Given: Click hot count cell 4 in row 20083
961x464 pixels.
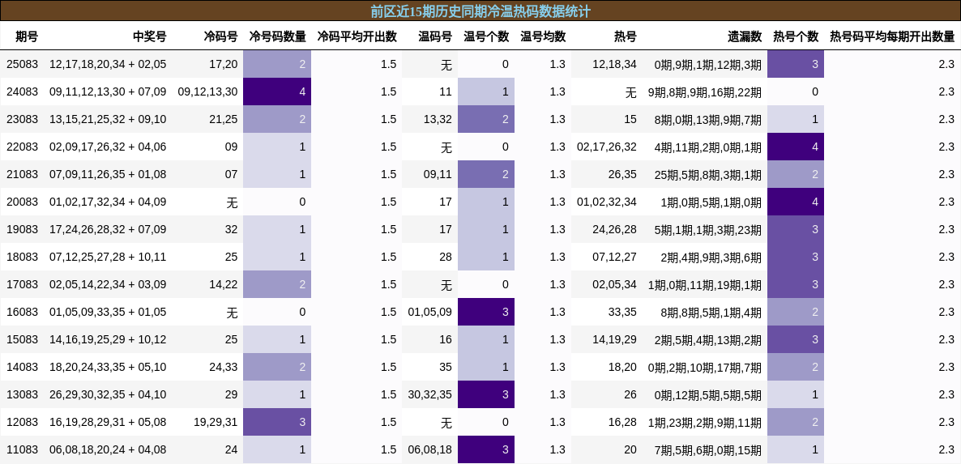Looking at the screenshot, I should tap(796, 202).
